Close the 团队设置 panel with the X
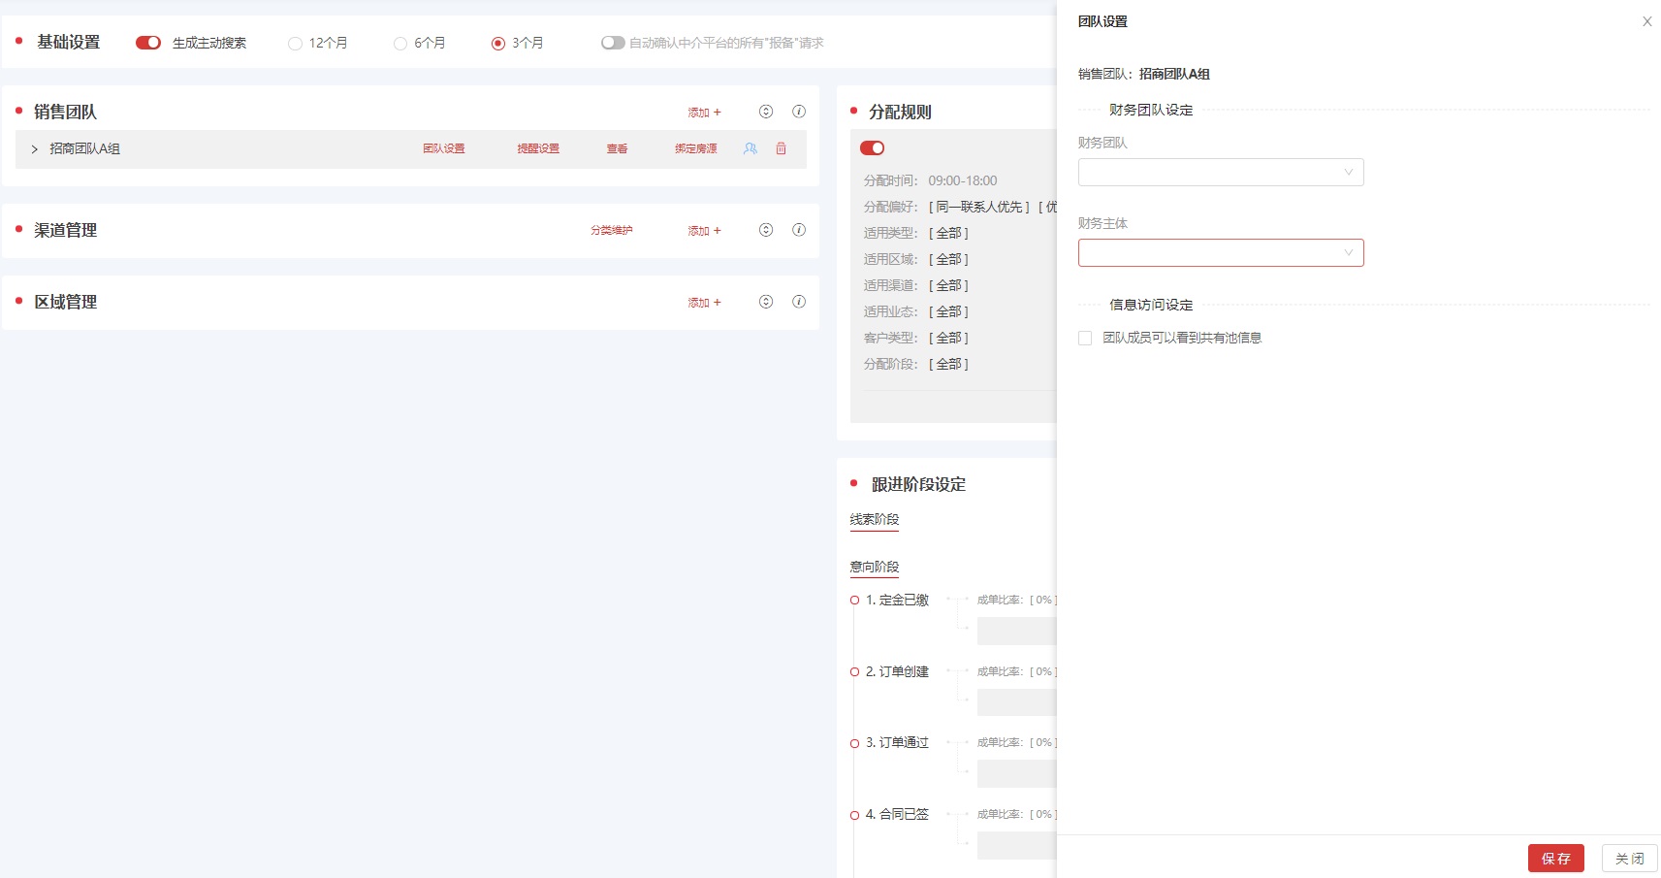 tap(1646, 21)
